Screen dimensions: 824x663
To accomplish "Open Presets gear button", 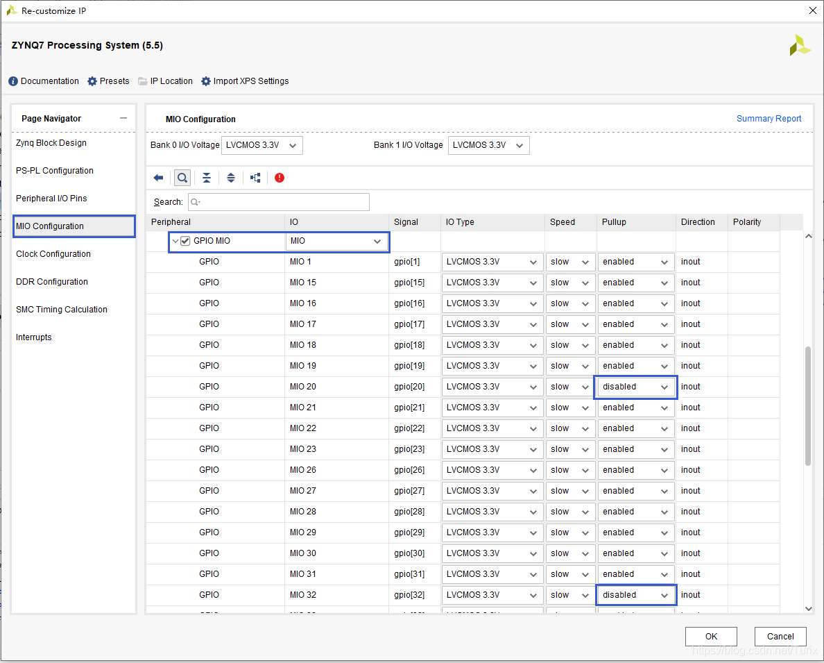I will click(x=108, y=81).
